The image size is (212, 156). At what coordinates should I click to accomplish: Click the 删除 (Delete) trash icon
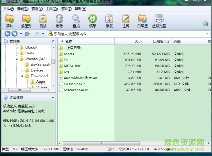[x=59, y=20]
